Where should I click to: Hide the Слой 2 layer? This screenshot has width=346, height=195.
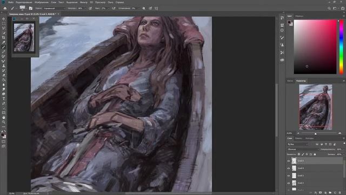(288, 183)
